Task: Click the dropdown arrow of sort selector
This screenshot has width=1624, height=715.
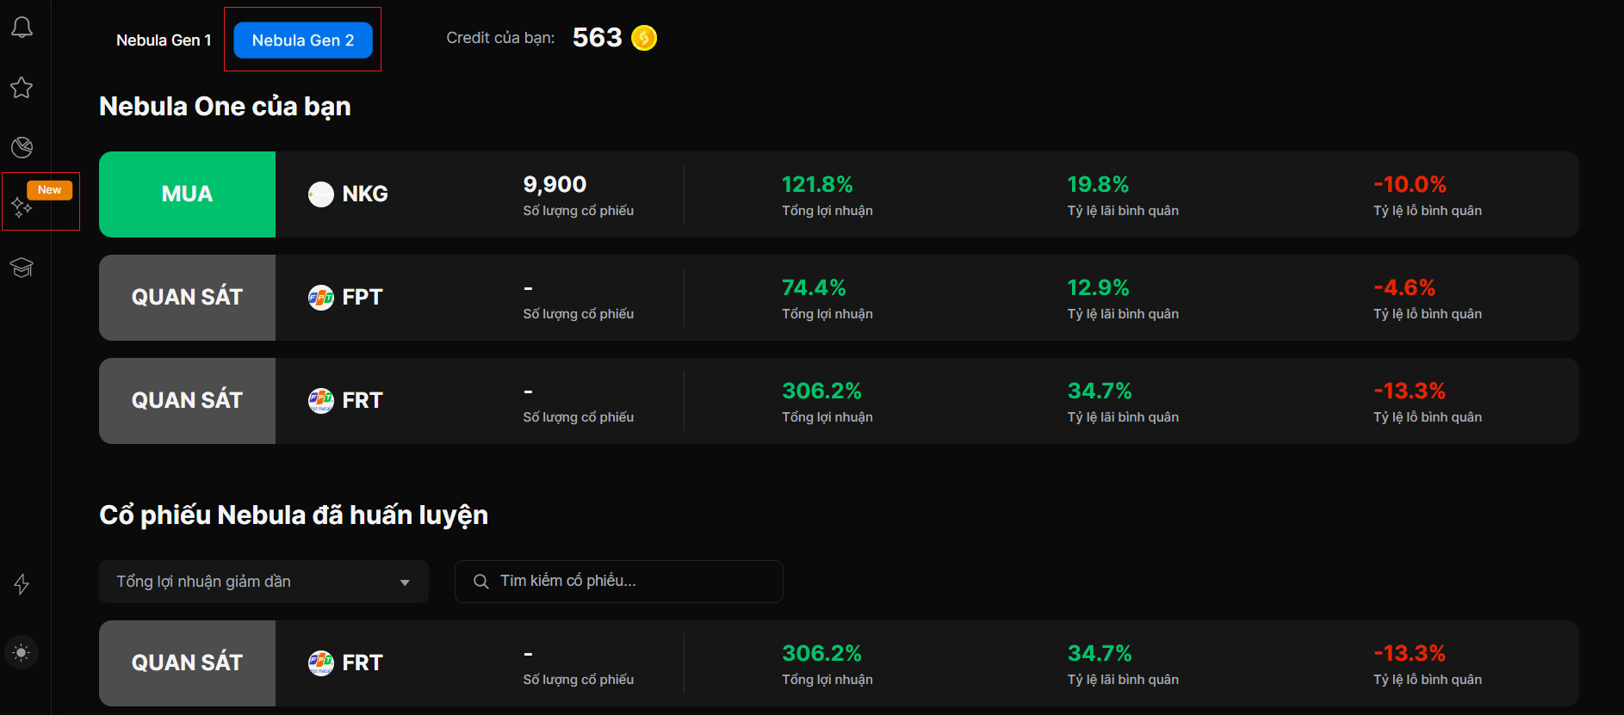Action: point(405,582)
